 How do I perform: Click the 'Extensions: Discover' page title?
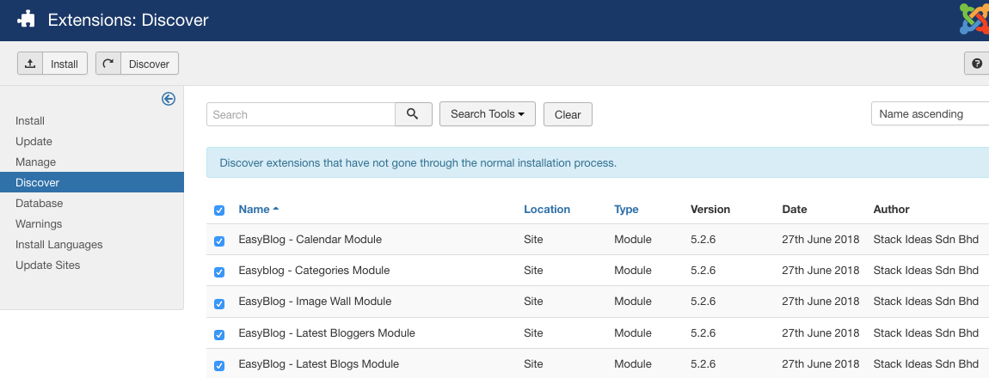128,20
